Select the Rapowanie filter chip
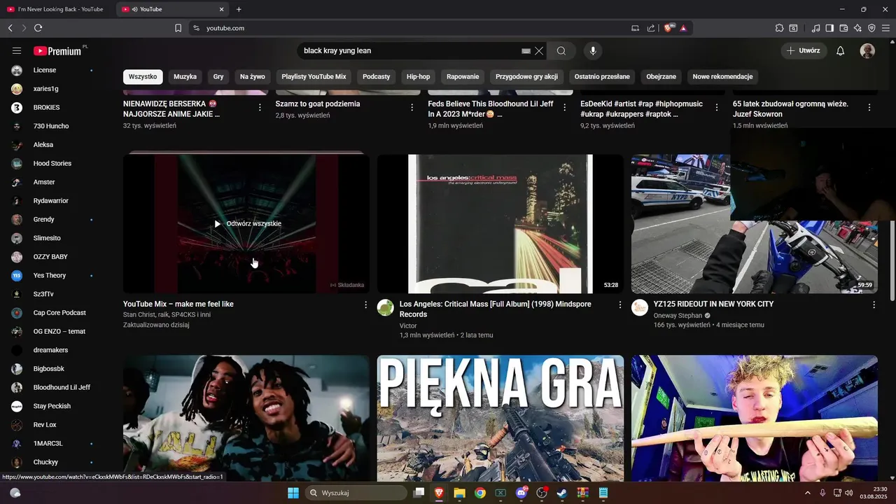Viewport: 896px width, 504px height. (463, 77)
